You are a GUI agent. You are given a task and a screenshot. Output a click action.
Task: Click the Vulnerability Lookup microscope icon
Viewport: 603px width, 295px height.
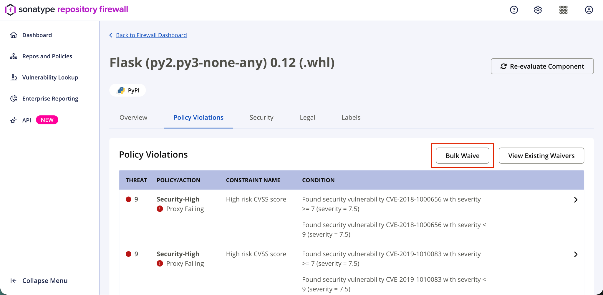click(x=14, y=77)
